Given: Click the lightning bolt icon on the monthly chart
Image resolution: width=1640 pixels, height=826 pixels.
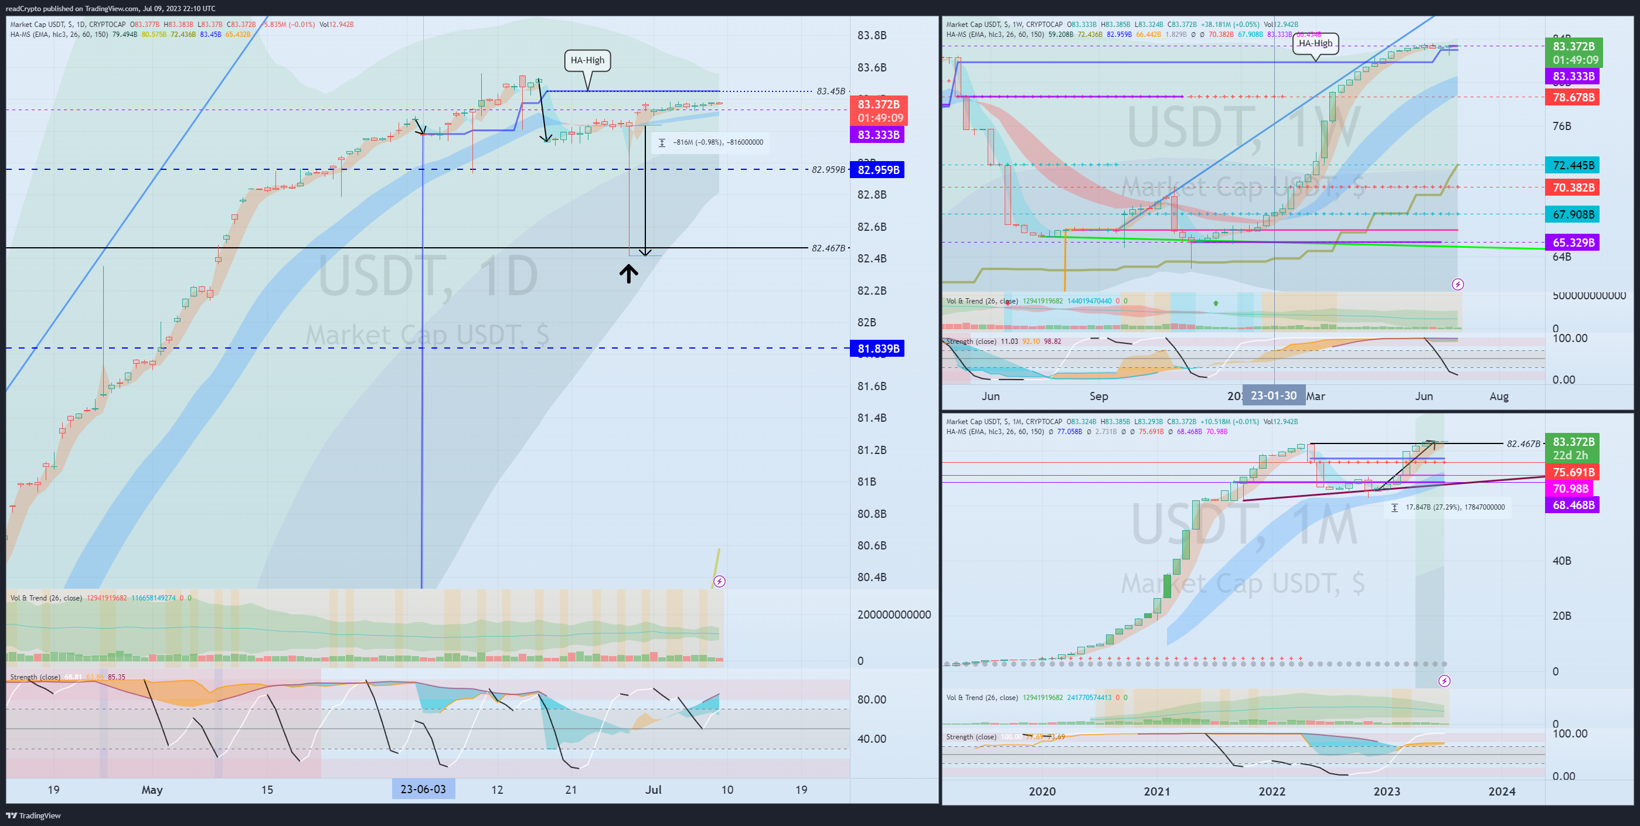Looking at the screenshot, I should 1445,681.
